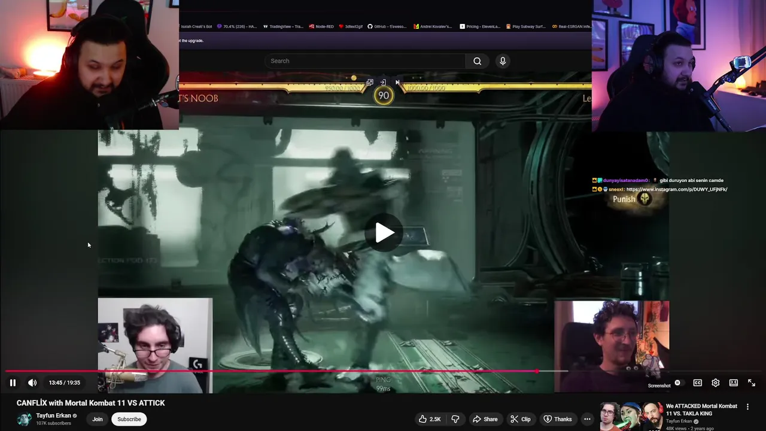Open the Play Subway Surf bookmark
Image resolution: width=766 pixels, height=431 pixels.
(526, 26)
